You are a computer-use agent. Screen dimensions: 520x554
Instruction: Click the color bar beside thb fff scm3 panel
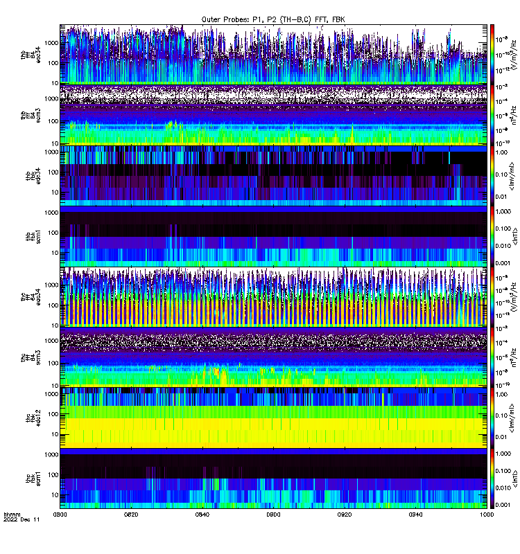(492, 115)
